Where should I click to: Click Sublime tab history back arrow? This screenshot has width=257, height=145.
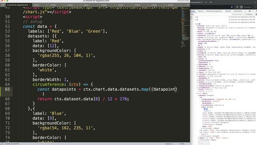click(2, 5)
